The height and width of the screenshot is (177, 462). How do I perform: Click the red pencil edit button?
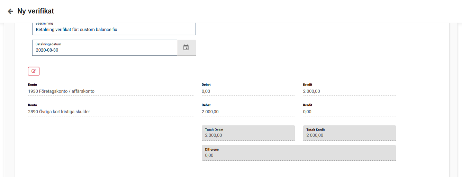click(34, 71)
